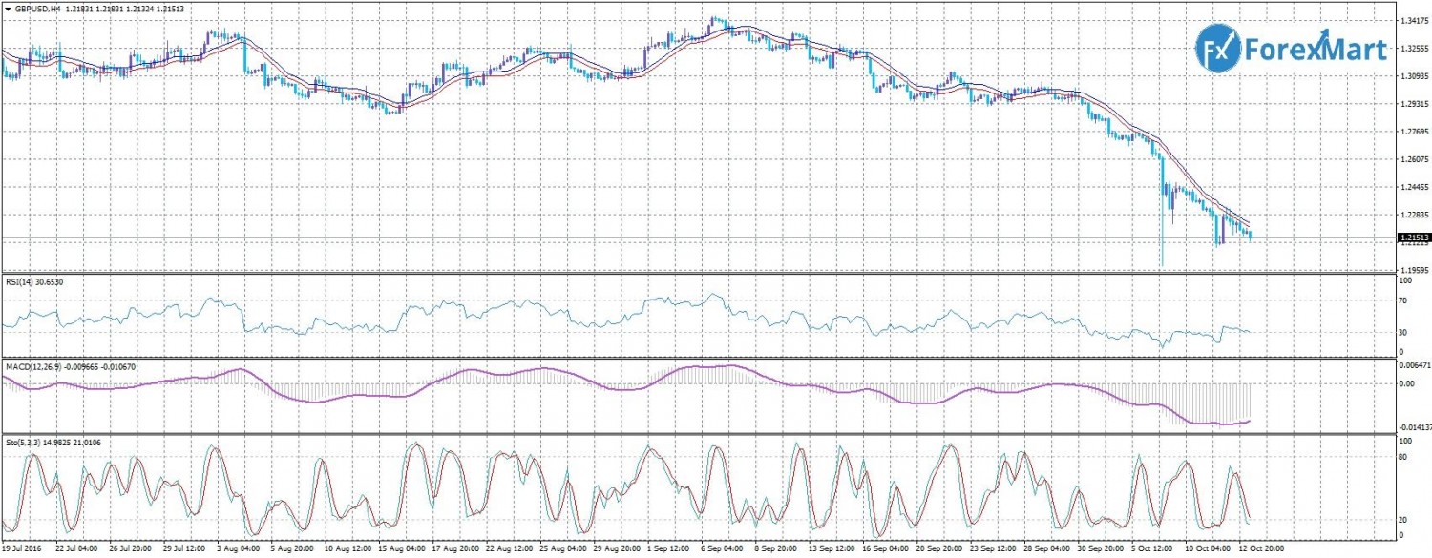The image size is (1432, 558).
Task: Select the current price tag 1.21513
Action: [x=1413, y=238]
